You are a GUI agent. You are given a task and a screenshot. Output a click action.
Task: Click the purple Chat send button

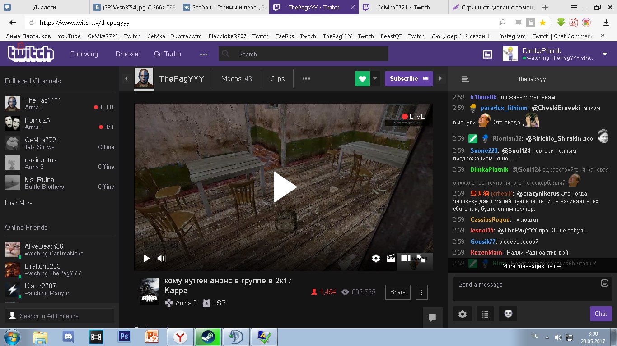[601, 314]
